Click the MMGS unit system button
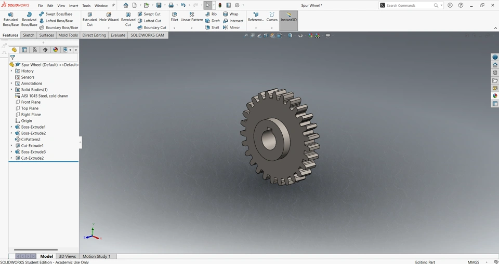This screenshot has height=264, width=499. click(x=473, y=262)
